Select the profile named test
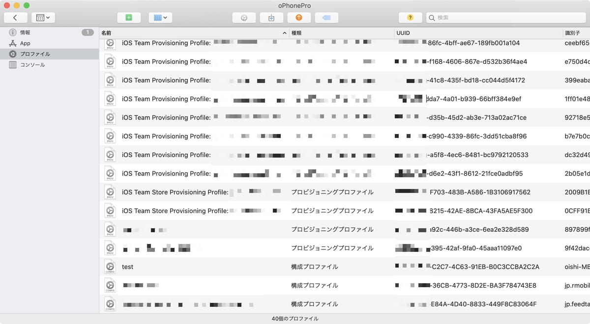This screenshot has height=324, width=590. (127, 267)
